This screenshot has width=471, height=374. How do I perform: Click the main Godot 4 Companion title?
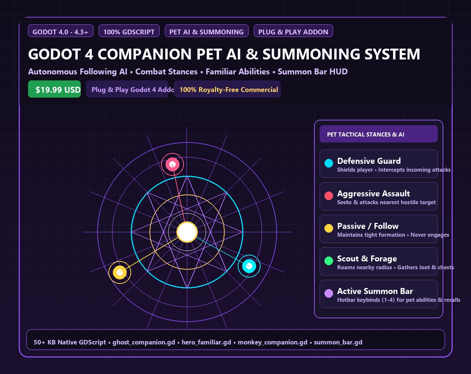[x=224, y=54]
